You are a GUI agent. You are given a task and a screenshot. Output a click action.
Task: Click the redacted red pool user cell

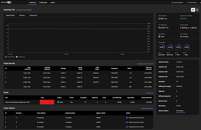pyautogui.click(x=47, y=102)
